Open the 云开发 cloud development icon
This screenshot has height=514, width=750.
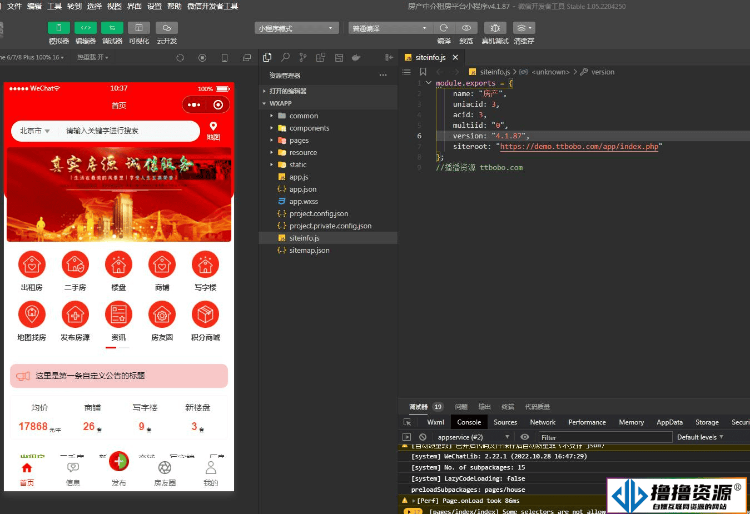pyautogui.click(x=167, y=28)
